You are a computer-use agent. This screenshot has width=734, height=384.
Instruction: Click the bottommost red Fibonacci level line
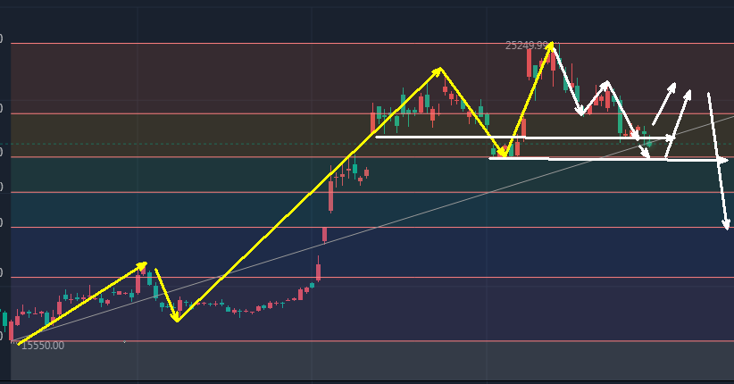pos(268,341)
